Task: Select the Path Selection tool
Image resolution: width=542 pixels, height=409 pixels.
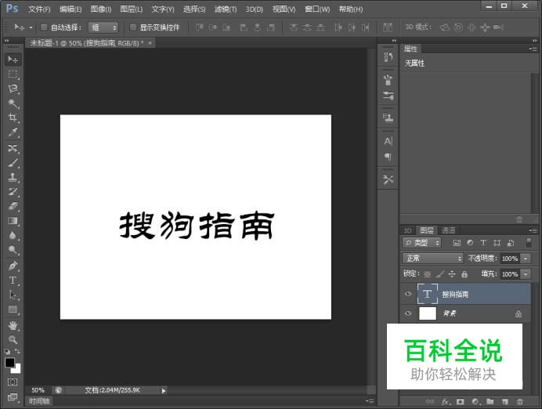Action: tap(13, 295)
